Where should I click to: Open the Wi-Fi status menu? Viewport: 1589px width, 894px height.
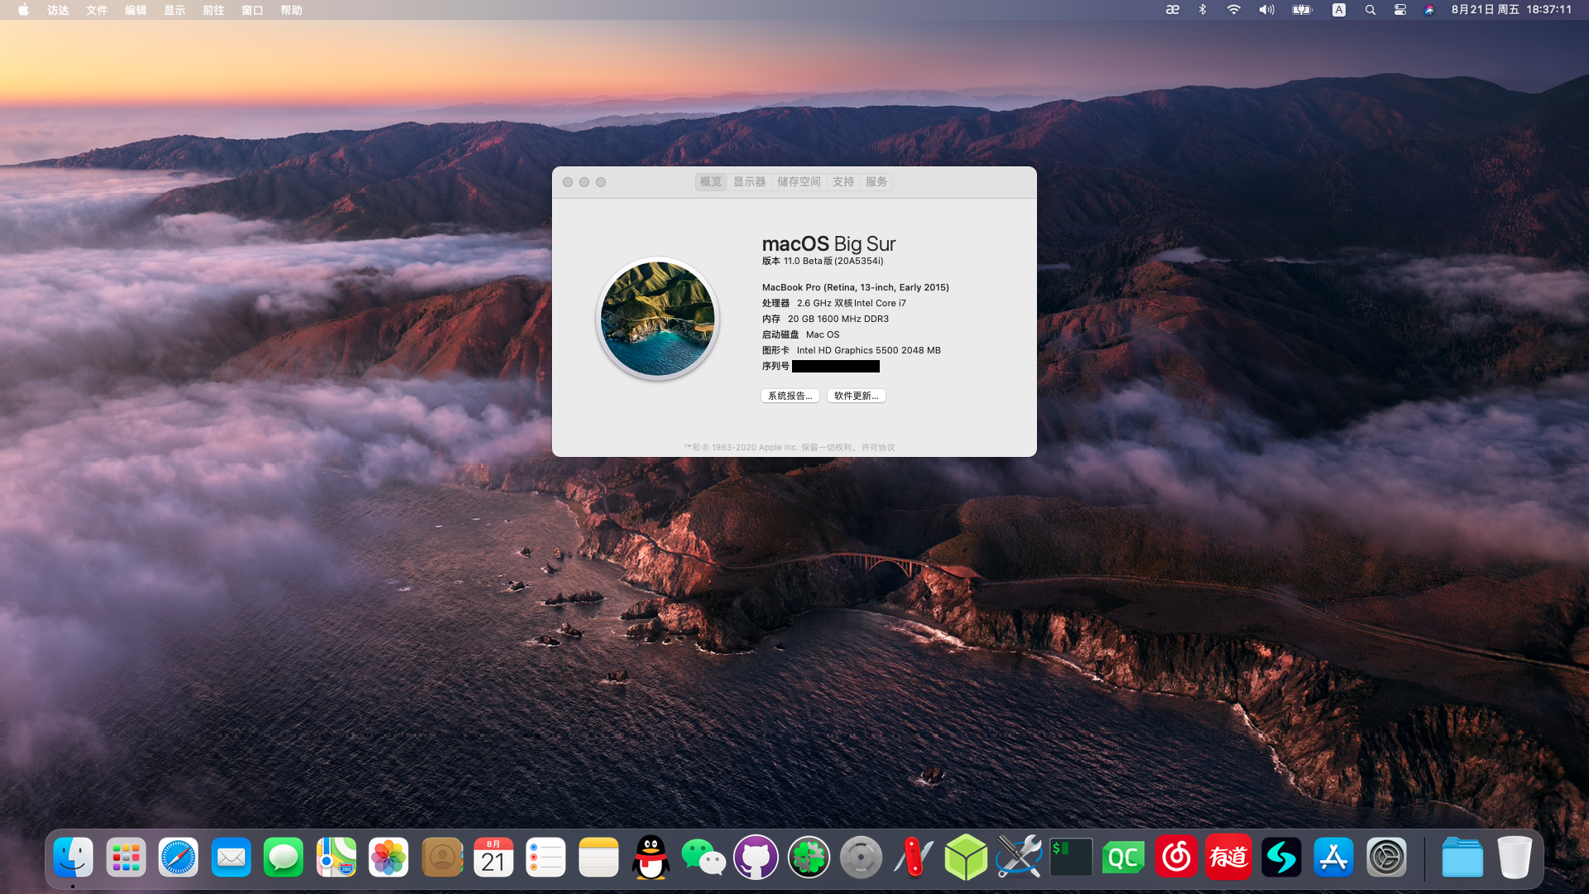point(1234,10)
